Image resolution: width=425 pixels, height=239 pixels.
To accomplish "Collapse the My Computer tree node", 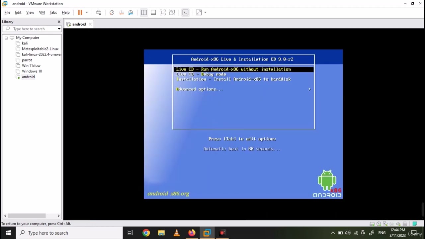I will tap(6, 38).
